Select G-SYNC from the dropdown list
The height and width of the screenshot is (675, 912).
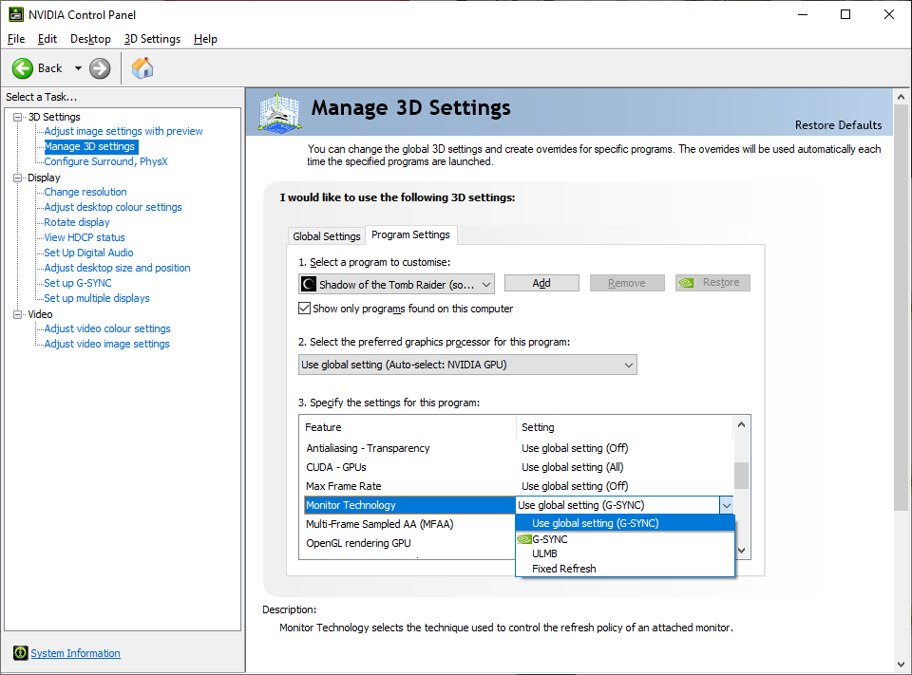(x=625, y=539)
